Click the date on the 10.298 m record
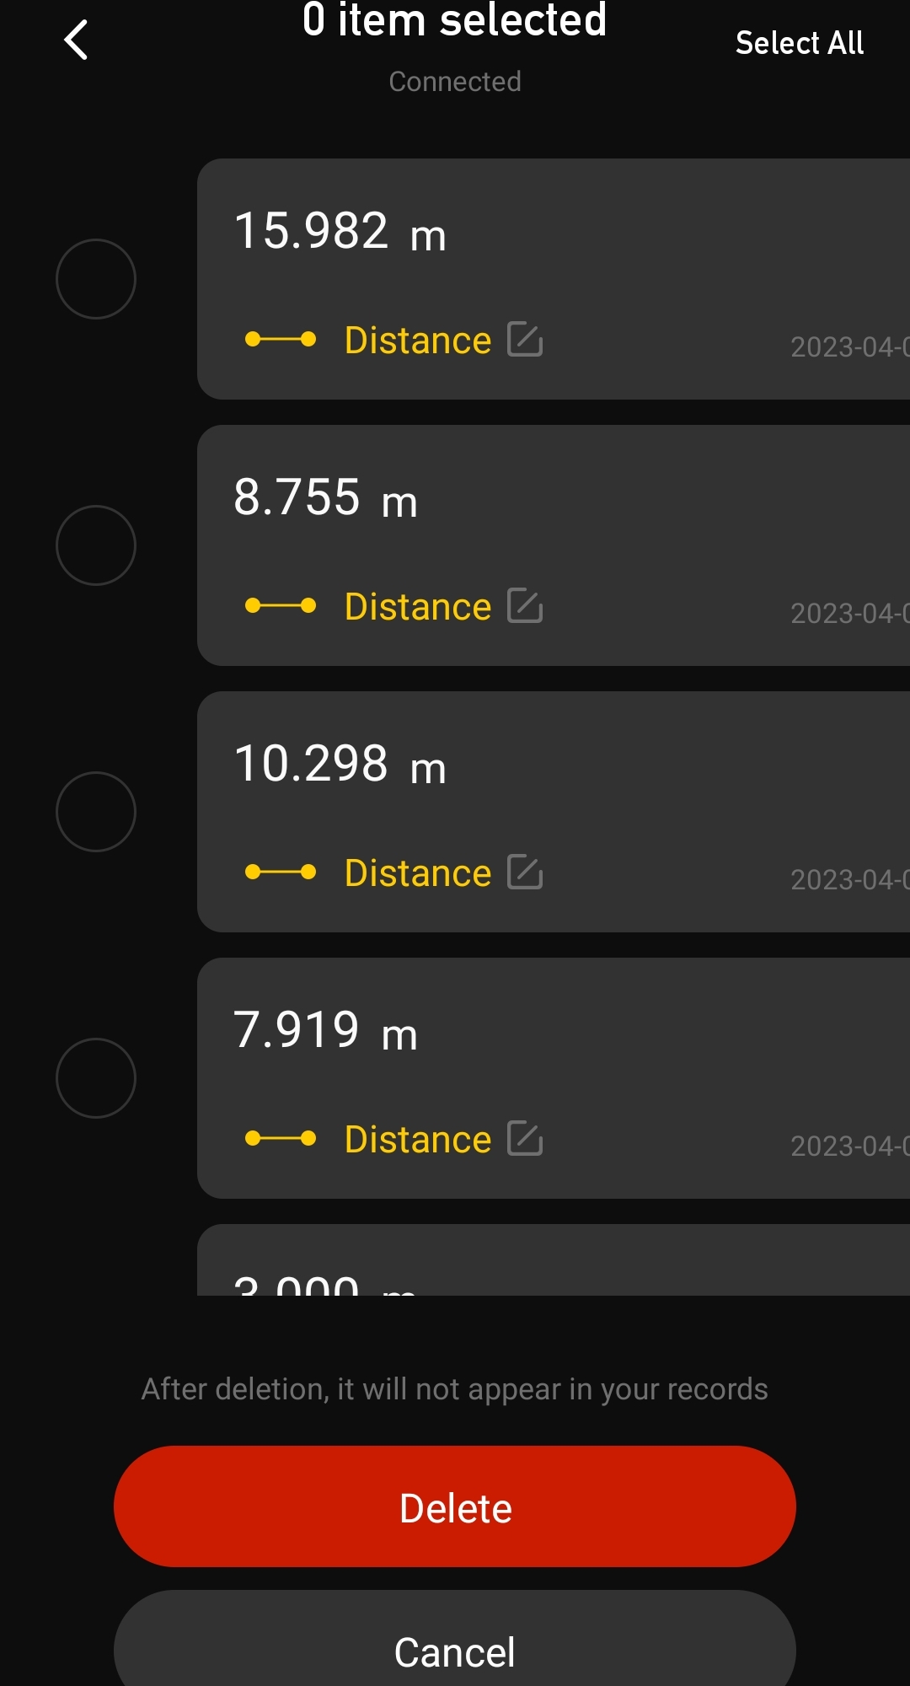 coord(848,880)
